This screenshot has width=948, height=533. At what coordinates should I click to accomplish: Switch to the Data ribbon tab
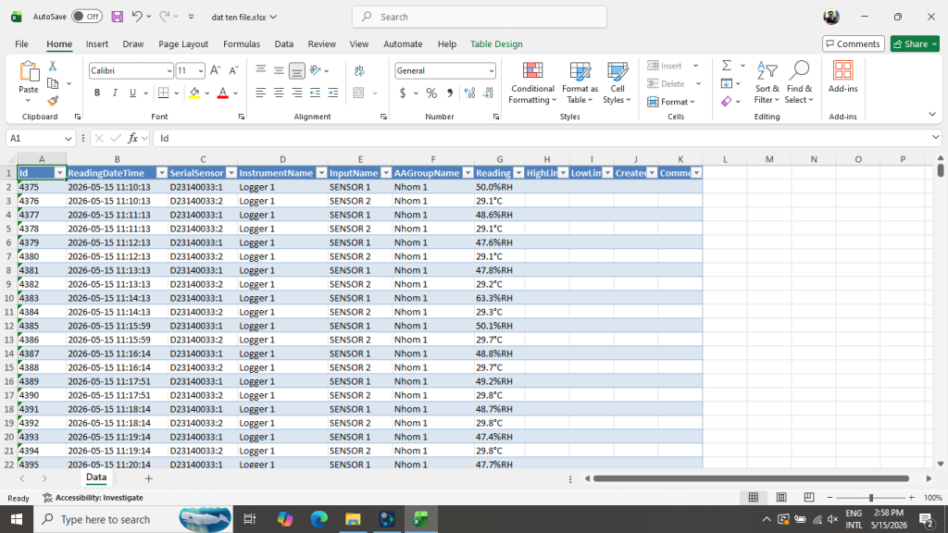(x=283, y=44)
